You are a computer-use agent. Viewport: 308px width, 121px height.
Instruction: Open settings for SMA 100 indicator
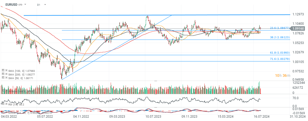(3, 70)
